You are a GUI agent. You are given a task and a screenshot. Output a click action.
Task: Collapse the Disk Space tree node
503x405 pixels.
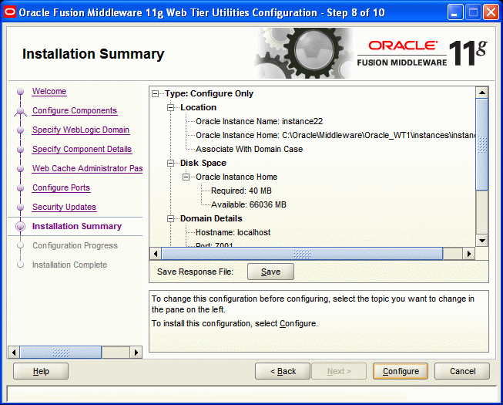[x=171, y=163]
